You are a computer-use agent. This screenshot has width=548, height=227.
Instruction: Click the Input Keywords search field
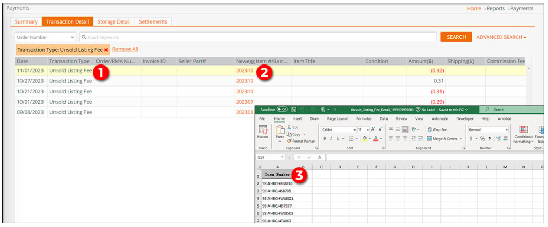click(x=258, y=37)
